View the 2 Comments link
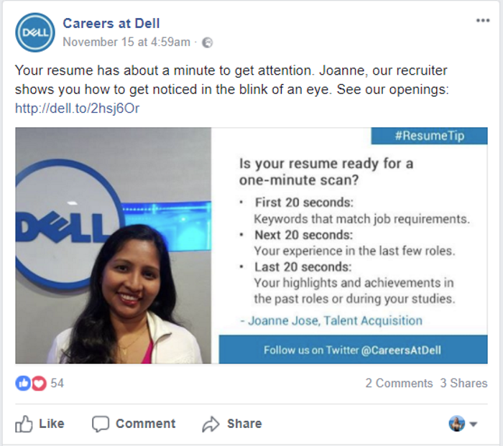 (399, 383)
